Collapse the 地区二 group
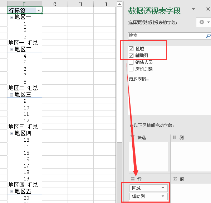Viewport: 211px width, 203px height. (x=11, y=49)
